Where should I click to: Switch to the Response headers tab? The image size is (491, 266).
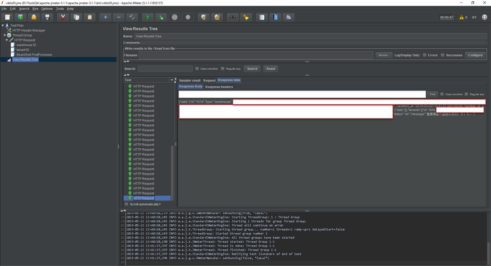pyautogui.click(x=219, y=87)
